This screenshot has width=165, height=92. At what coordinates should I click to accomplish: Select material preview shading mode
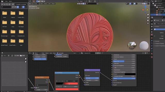pyautogui.click(x=145, y=4)
